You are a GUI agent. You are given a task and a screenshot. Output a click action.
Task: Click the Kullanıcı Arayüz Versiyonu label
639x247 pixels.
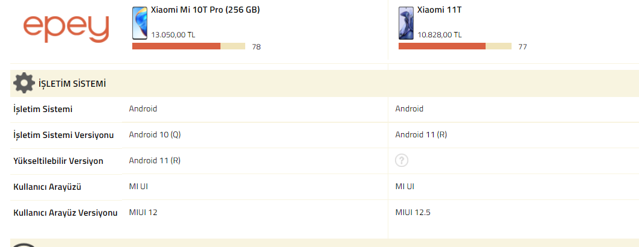[65, 213]
